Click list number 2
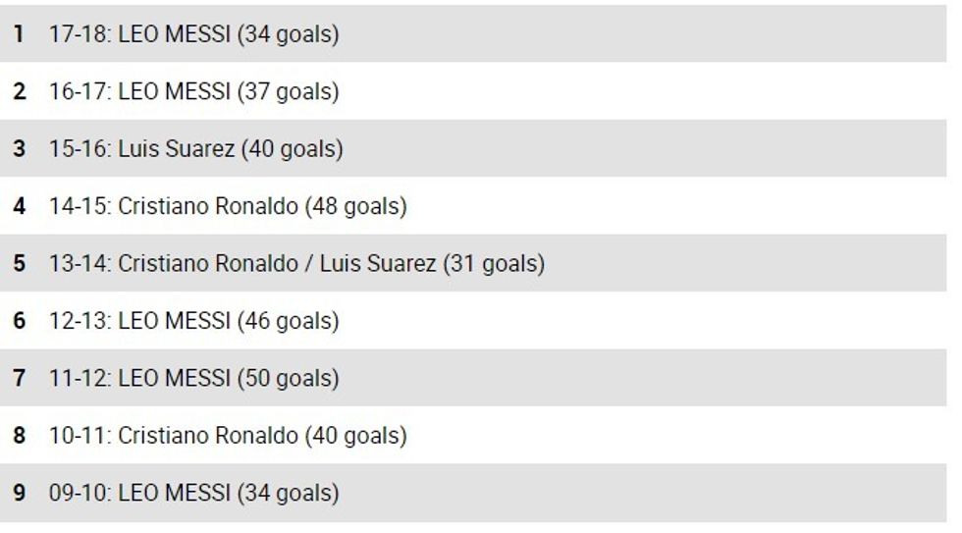The width and height of the screenshot is (962, 533). tap(19, 91)
